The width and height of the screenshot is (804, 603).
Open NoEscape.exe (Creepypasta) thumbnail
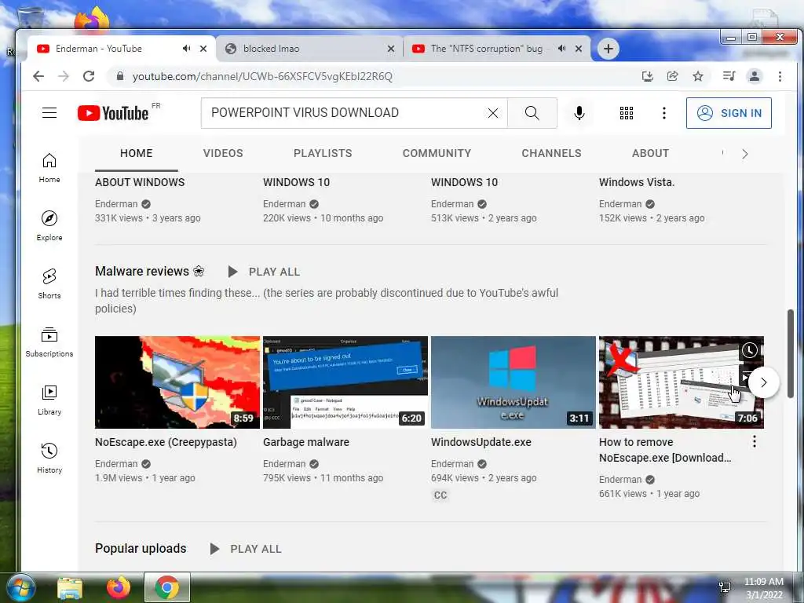tap(177, 382)
